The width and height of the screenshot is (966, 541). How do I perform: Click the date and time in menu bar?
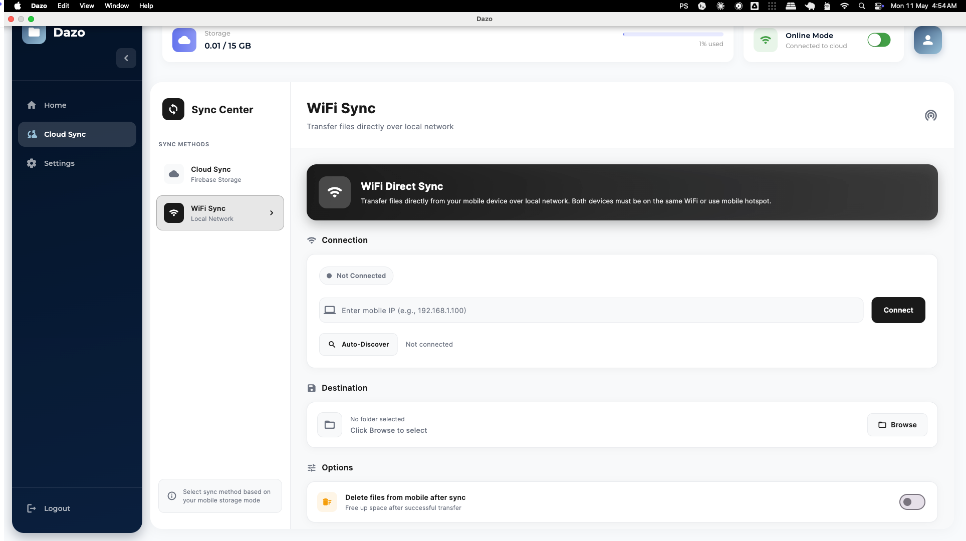[x=923, y=6]
